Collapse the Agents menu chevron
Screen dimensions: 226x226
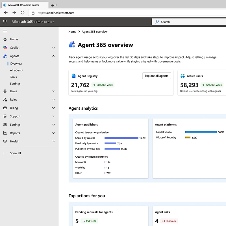[53, 56]
